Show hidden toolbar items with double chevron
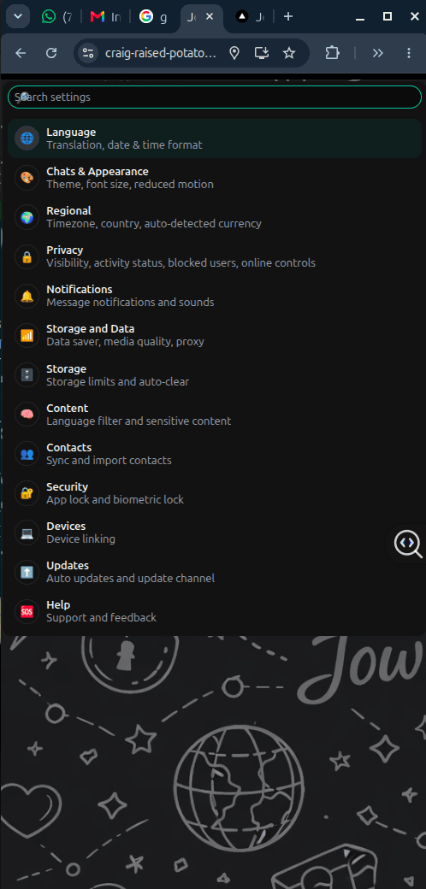The image size is (426, 889). point(378,53)
